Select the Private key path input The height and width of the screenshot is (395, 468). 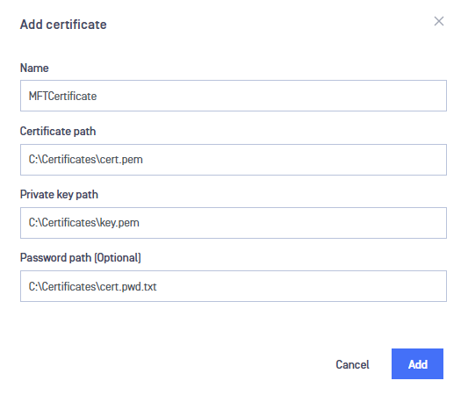(234, 223)
